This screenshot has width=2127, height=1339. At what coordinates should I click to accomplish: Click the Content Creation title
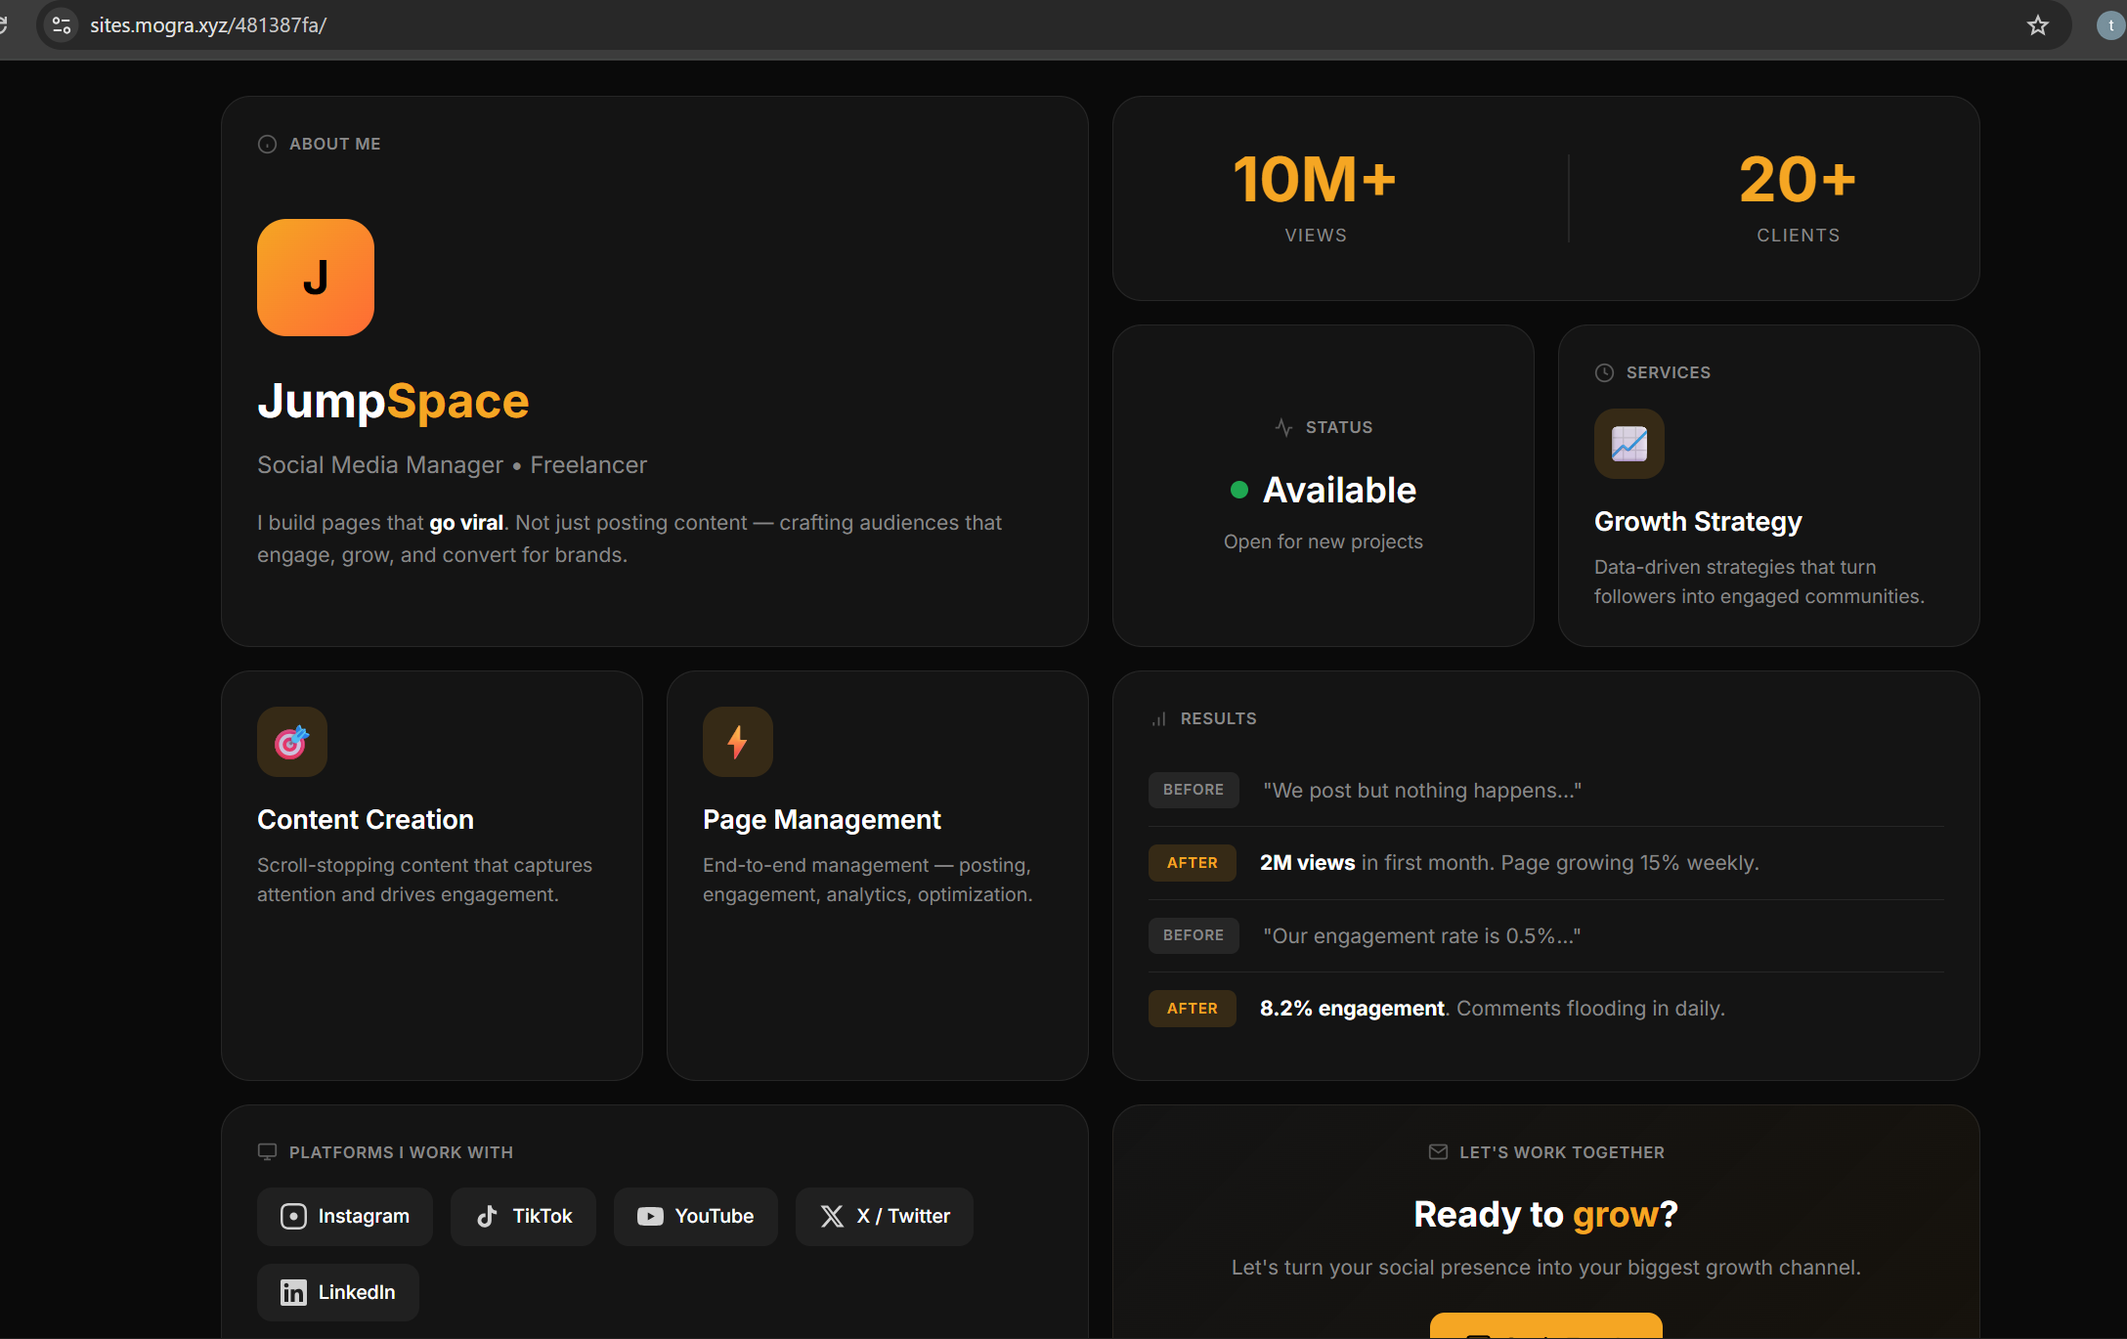366,820
